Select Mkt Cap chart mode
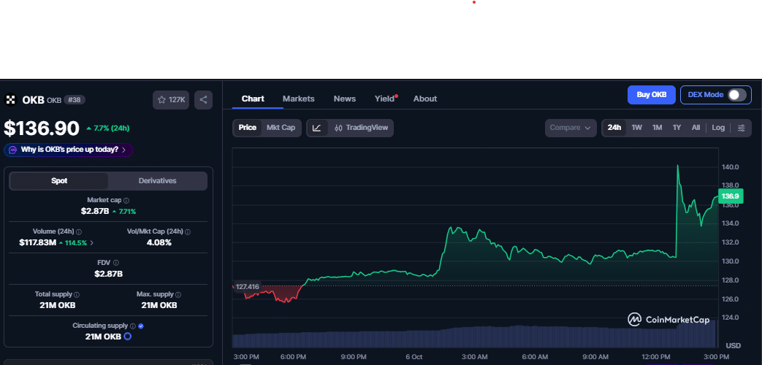The image size is (762, 365). (281, 128)
